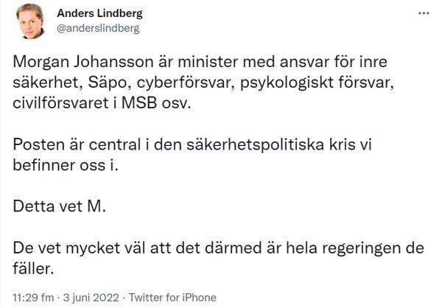Select the 3 juni 2022 date
Image resolution: width=442 pixels, height=308 pixels.
click(91, 298)
